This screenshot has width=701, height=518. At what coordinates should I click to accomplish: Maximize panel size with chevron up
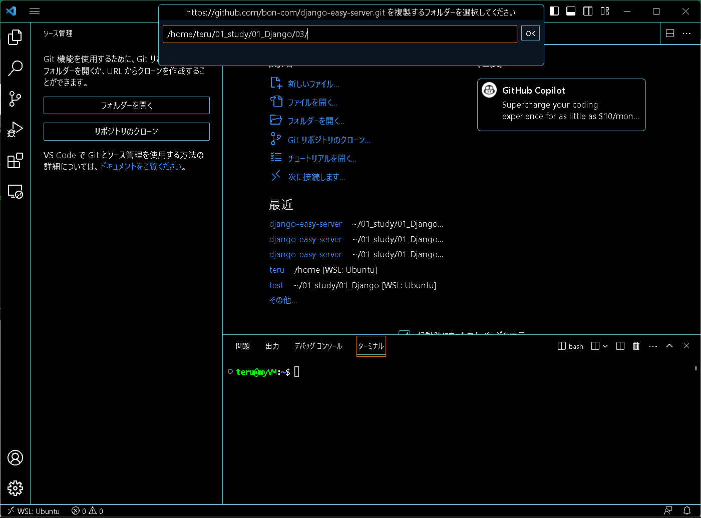pos(669,346)
